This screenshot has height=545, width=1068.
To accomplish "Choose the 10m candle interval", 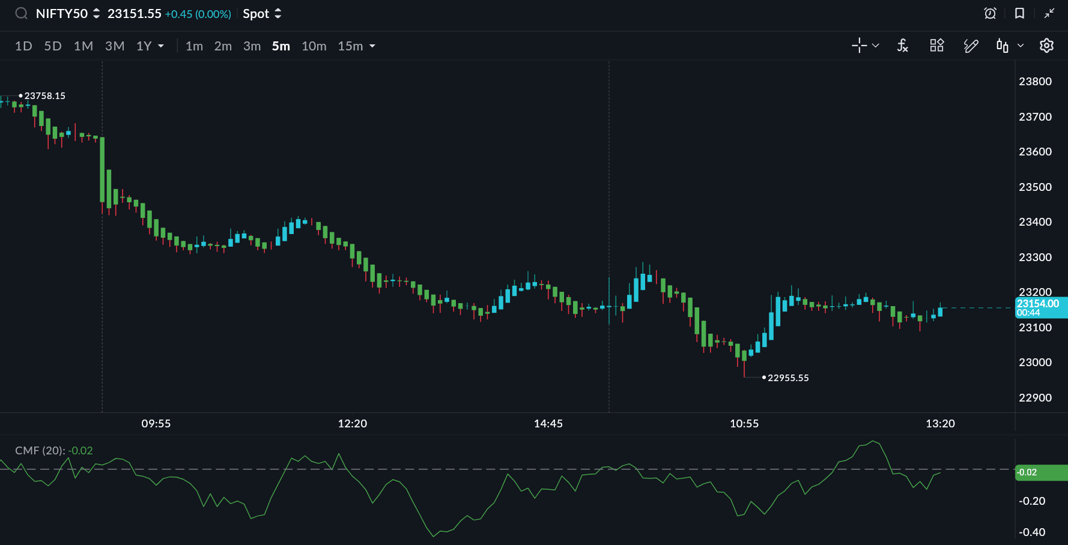I will (x=314, y=46).
